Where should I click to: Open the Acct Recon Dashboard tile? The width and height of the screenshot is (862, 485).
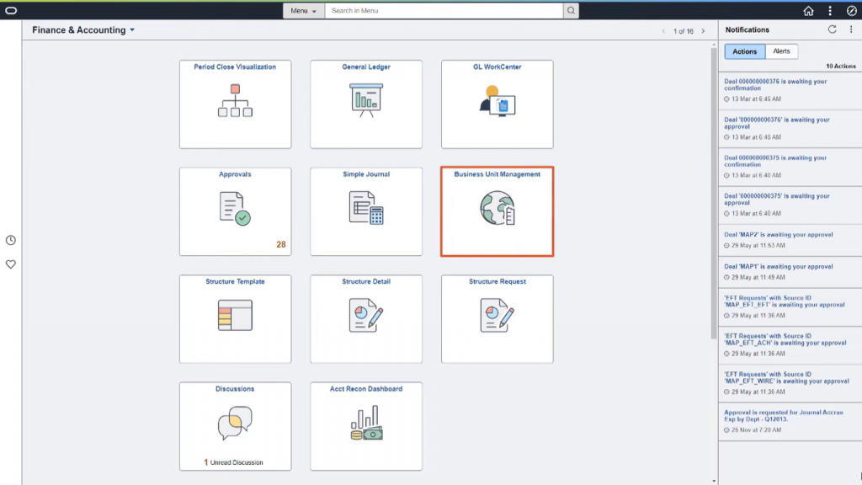366,426
